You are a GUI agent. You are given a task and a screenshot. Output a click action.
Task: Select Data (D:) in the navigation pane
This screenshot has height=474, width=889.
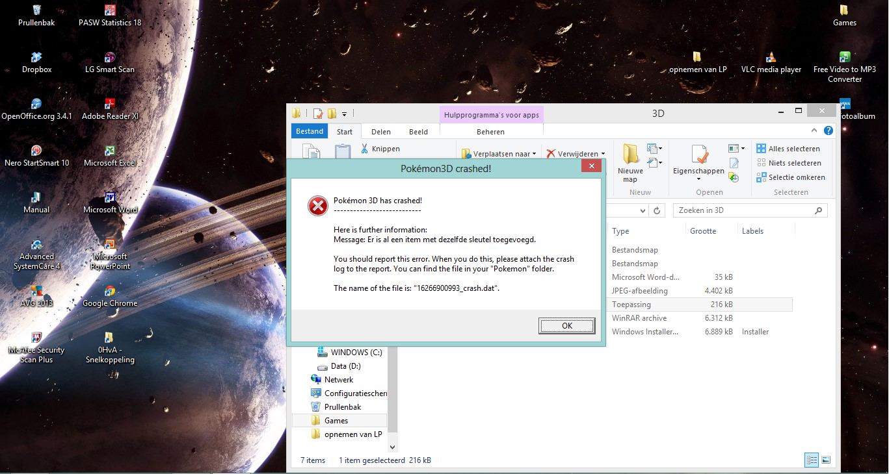click(x=339, y=366)
